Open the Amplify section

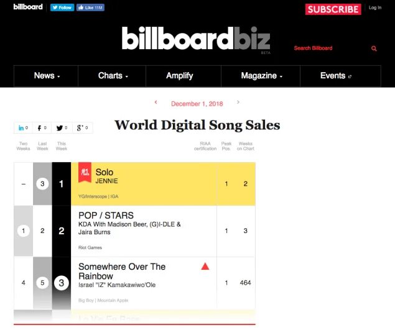[180, 76]
